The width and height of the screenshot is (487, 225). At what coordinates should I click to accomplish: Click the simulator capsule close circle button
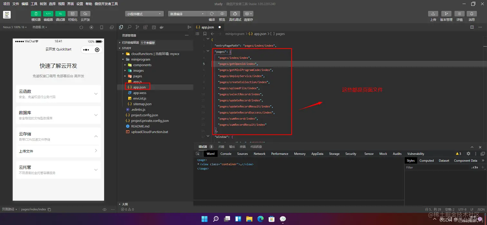pos(97,50)
